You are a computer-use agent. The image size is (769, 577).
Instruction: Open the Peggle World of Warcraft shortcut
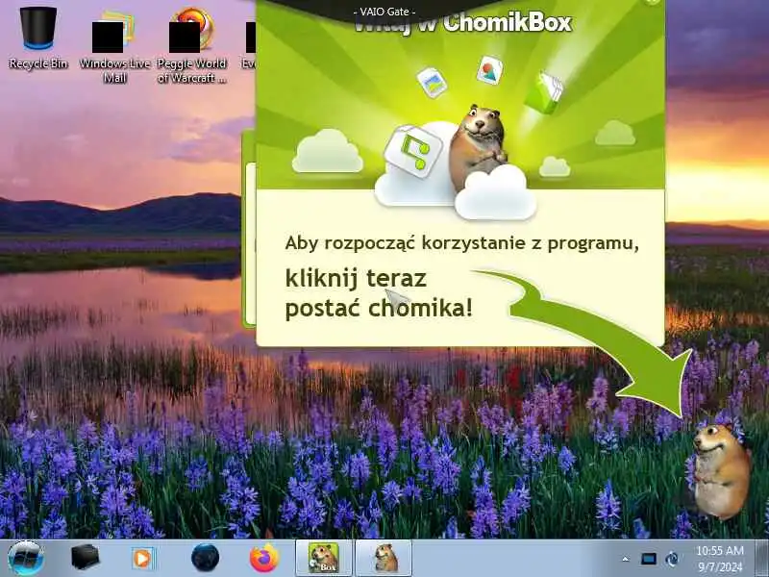tap(191, 45)
